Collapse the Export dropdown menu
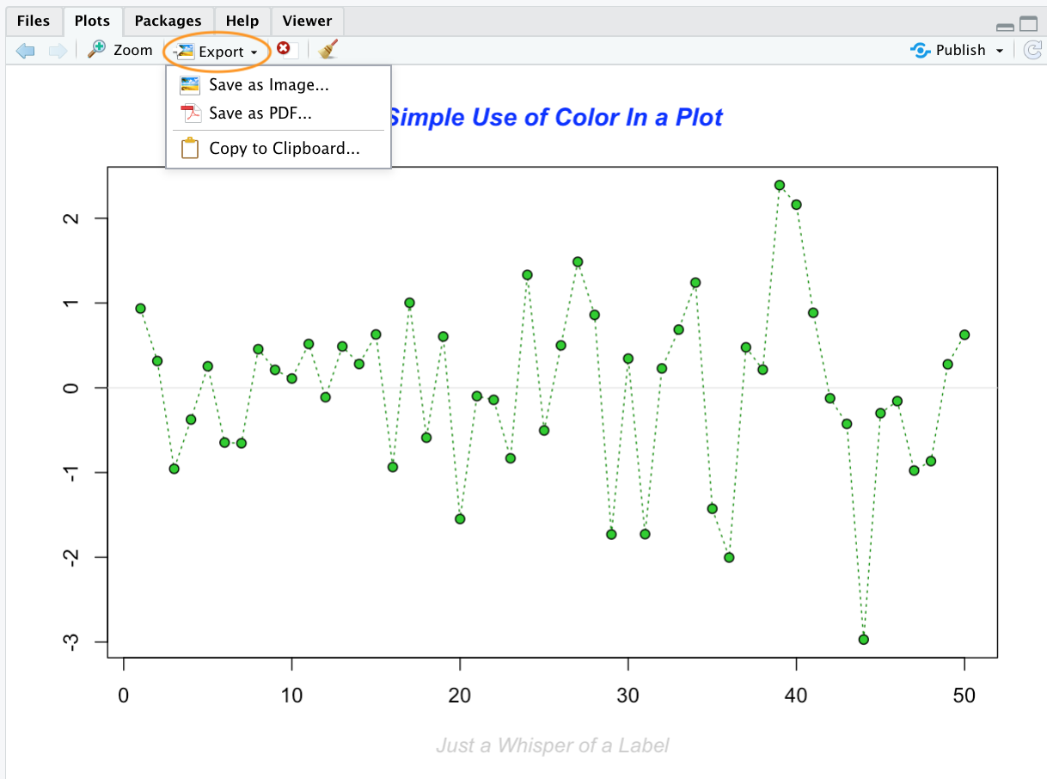 pos(217,52)
